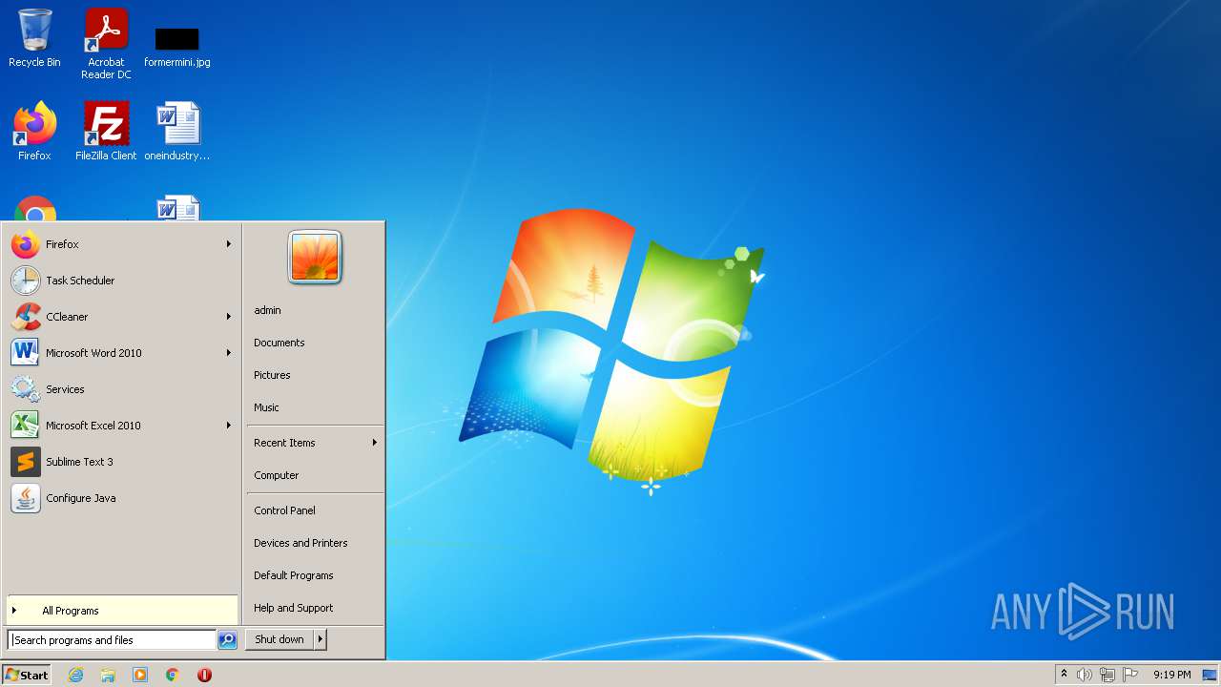Open Task Scheduler from Start menu
This screenshot has width=1221, height=687.
(121, 281)
